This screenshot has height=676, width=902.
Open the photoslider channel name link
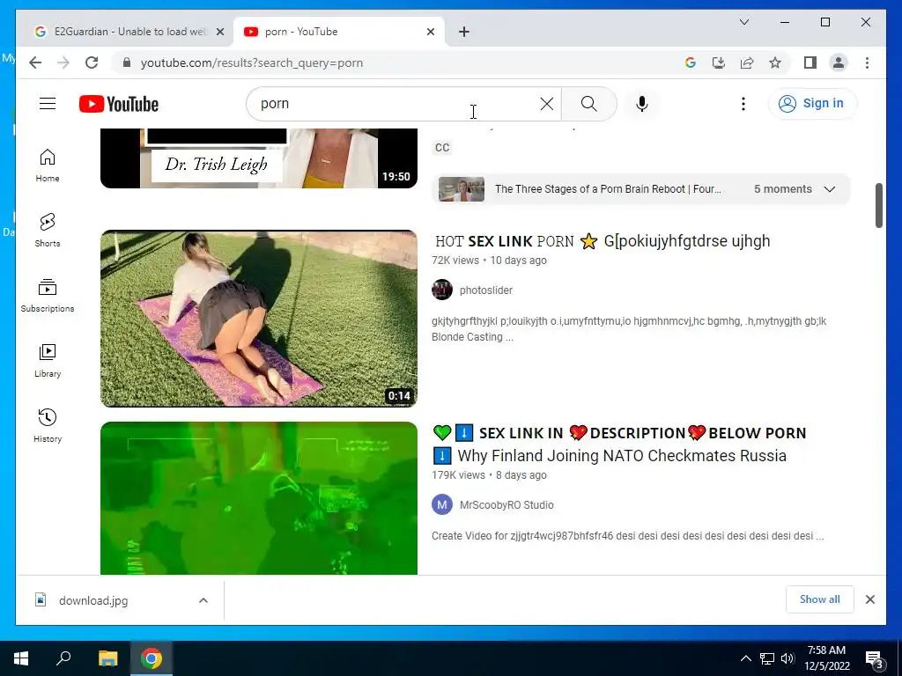click(x=486, y=290)
